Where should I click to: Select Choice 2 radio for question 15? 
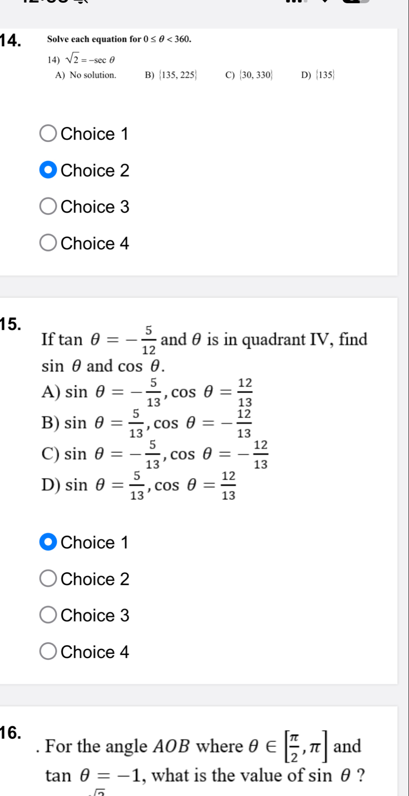tap(48, 579)
